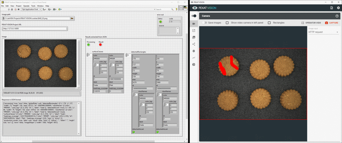
Task: Click the OPERATOR VIEW button
Action: [x=311, y=23]
